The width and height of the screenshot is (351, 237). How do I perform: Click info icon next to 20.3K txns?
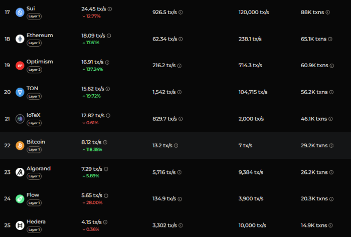(x=331, y=199)
